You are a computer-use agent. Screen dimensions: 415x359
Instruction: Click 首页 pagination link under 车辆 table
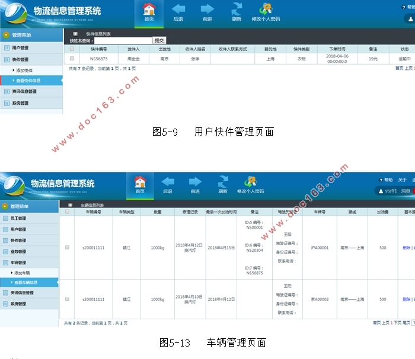tap(377, 323)
